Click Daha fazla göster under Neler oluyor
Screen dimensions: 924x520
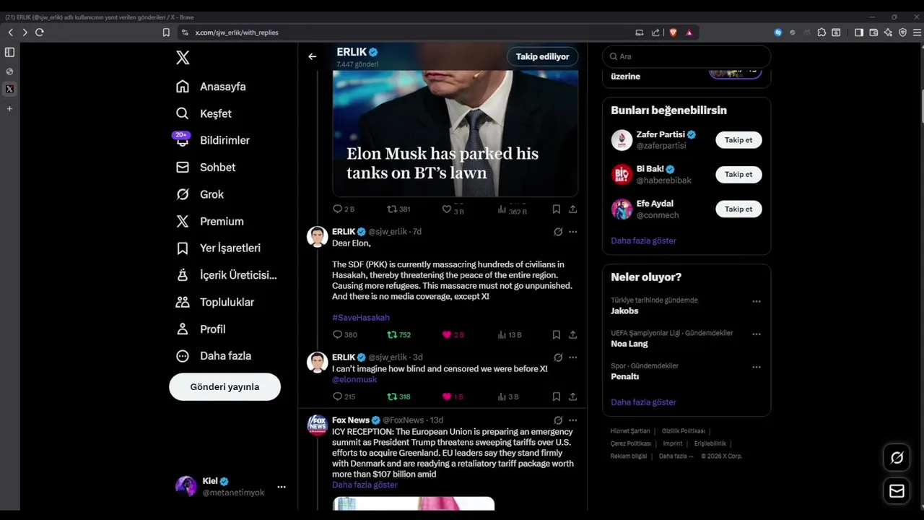[643, 402]
